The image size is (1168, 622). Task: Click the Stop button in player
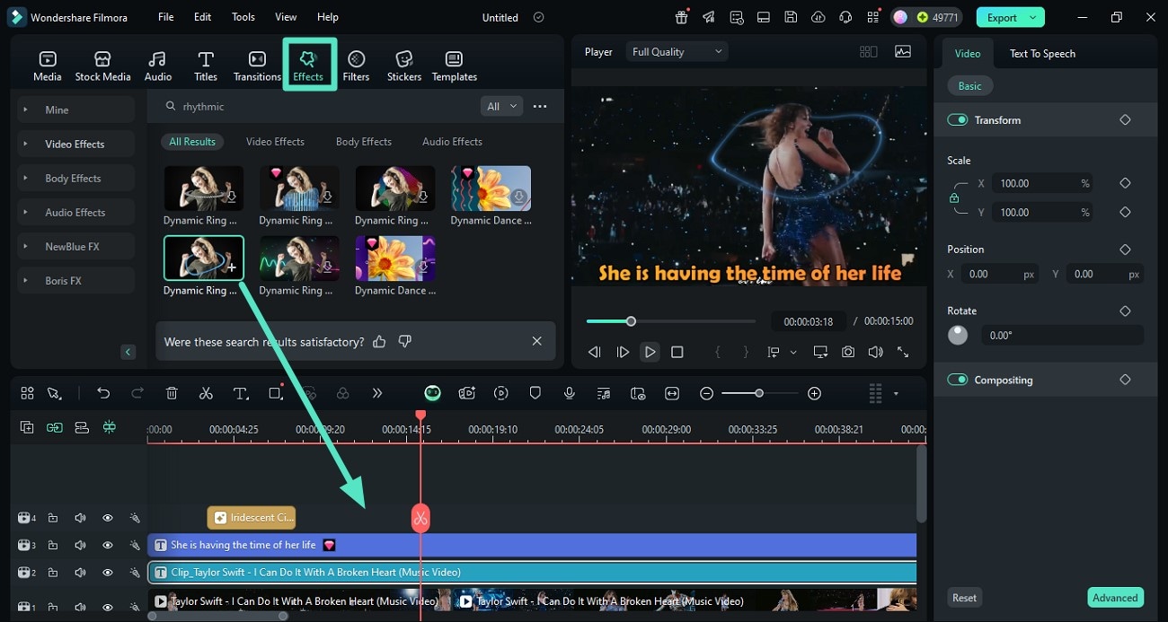677,353
